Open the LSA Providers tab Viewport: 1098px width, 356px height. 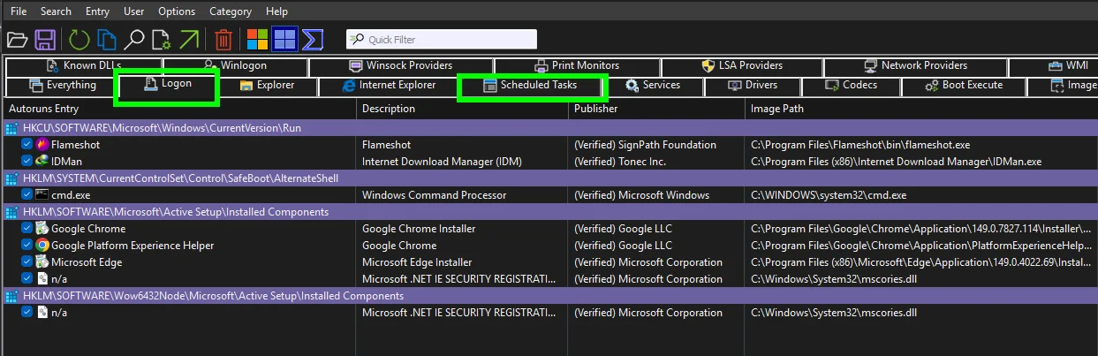click(x=741, y=66)
